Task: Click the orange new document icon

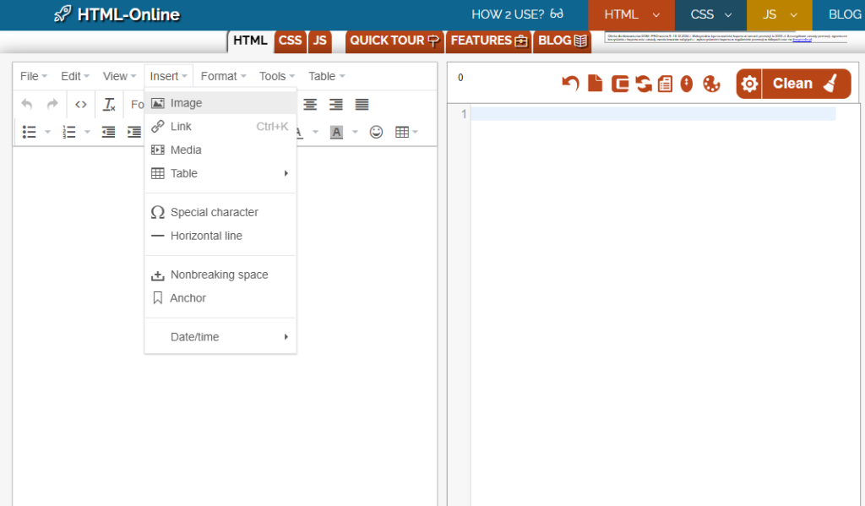Action: coord(596,84)
